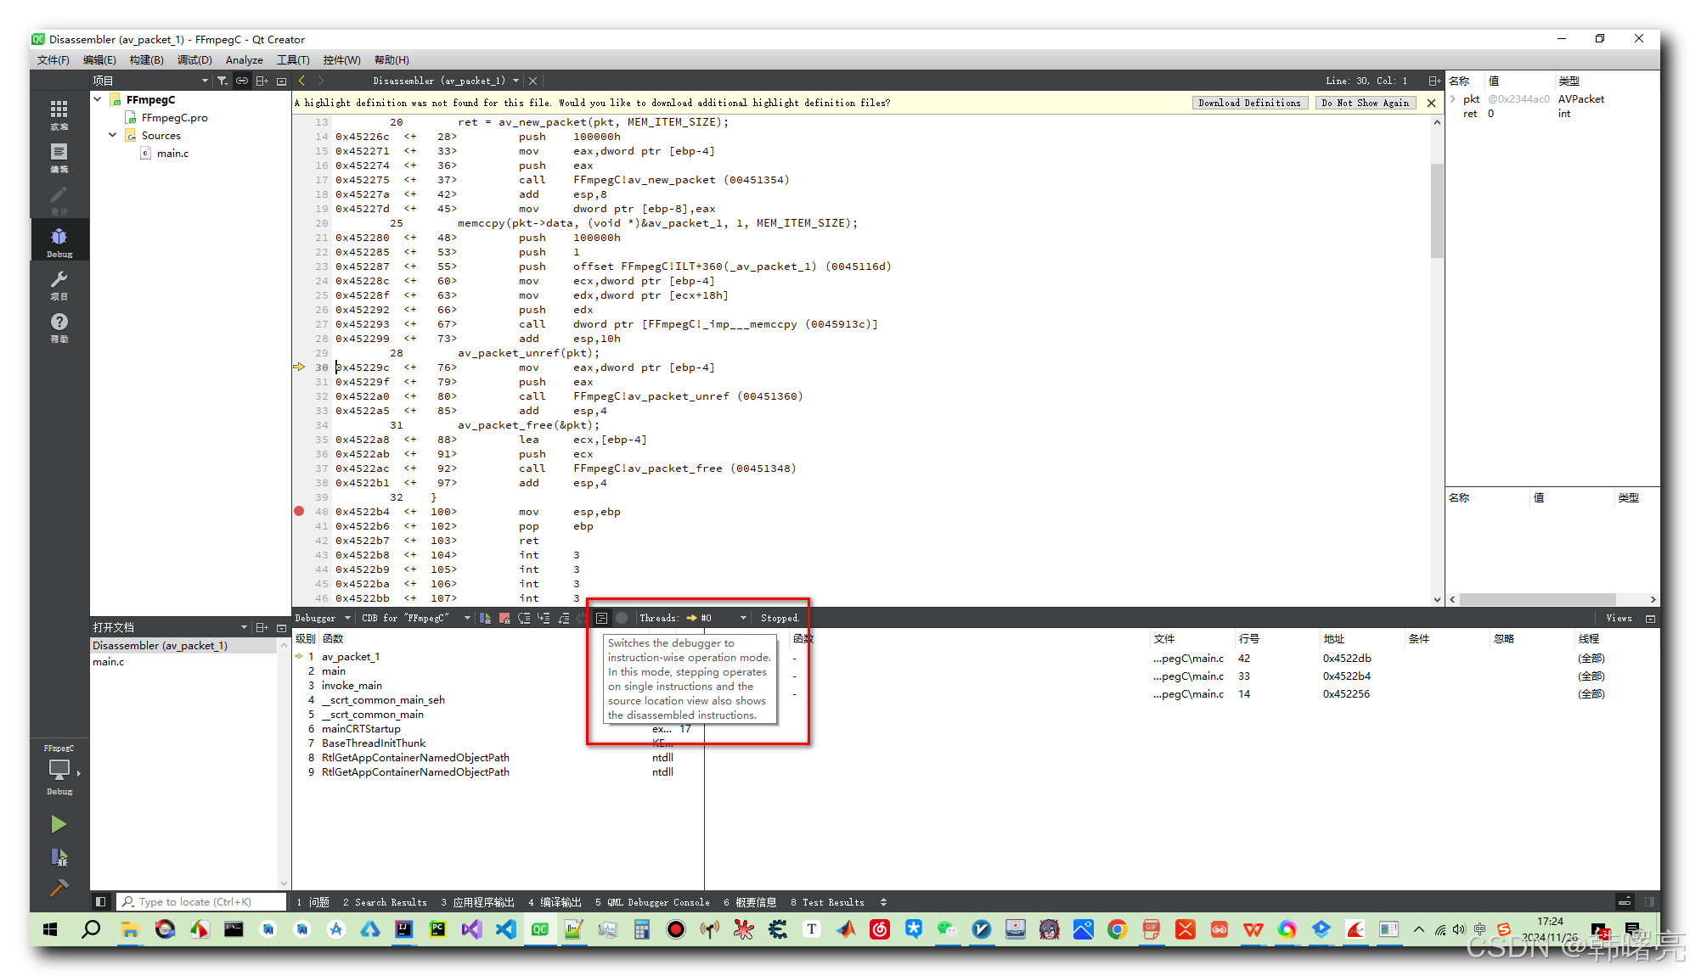Click the Build hammer icon
This screenshot has height=976, width=1690.
[59, 888]
